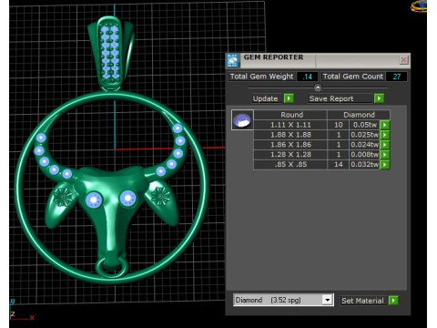Viewport: 437px width, 328px height.
Task: Click the gem-set bail of the pendant
Action: pyautogui.click(x=111, y=53)
